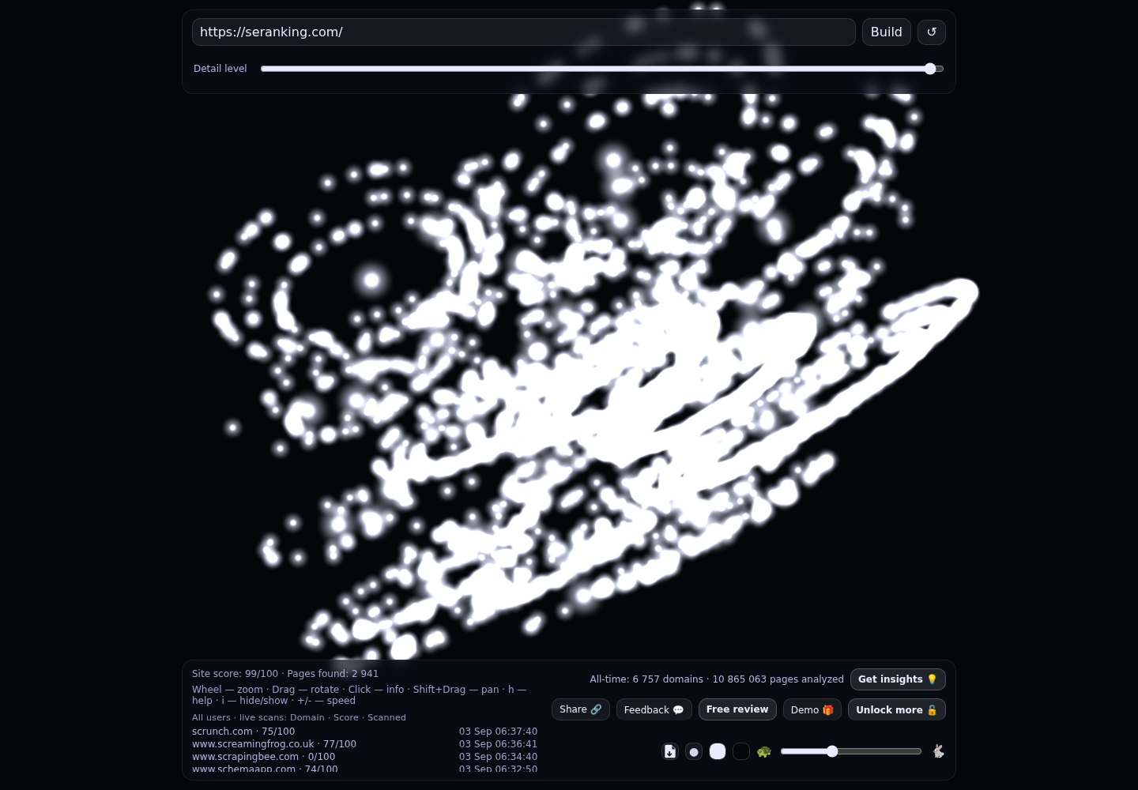
Task: Select the black color swatch
Action: click(x=741, y=751)
